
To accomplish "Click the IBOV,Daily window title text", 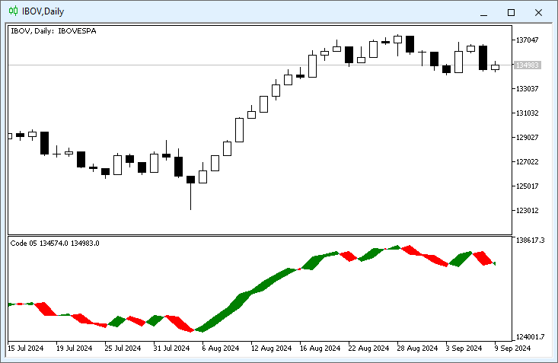I will pyautogui.click(x=43, y=11).
